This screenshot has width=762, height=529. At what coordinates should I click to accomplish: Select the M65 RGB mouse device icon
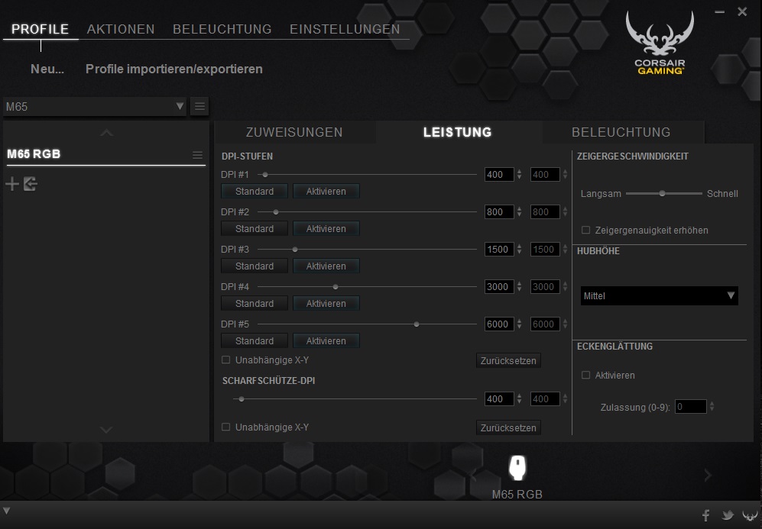[517, 467]
